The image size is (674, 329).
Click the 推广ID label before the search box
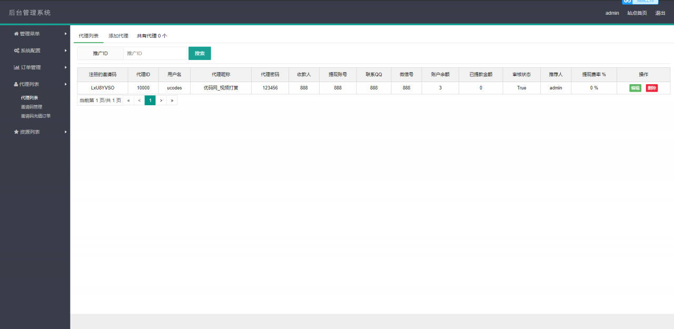pos(101,53)
